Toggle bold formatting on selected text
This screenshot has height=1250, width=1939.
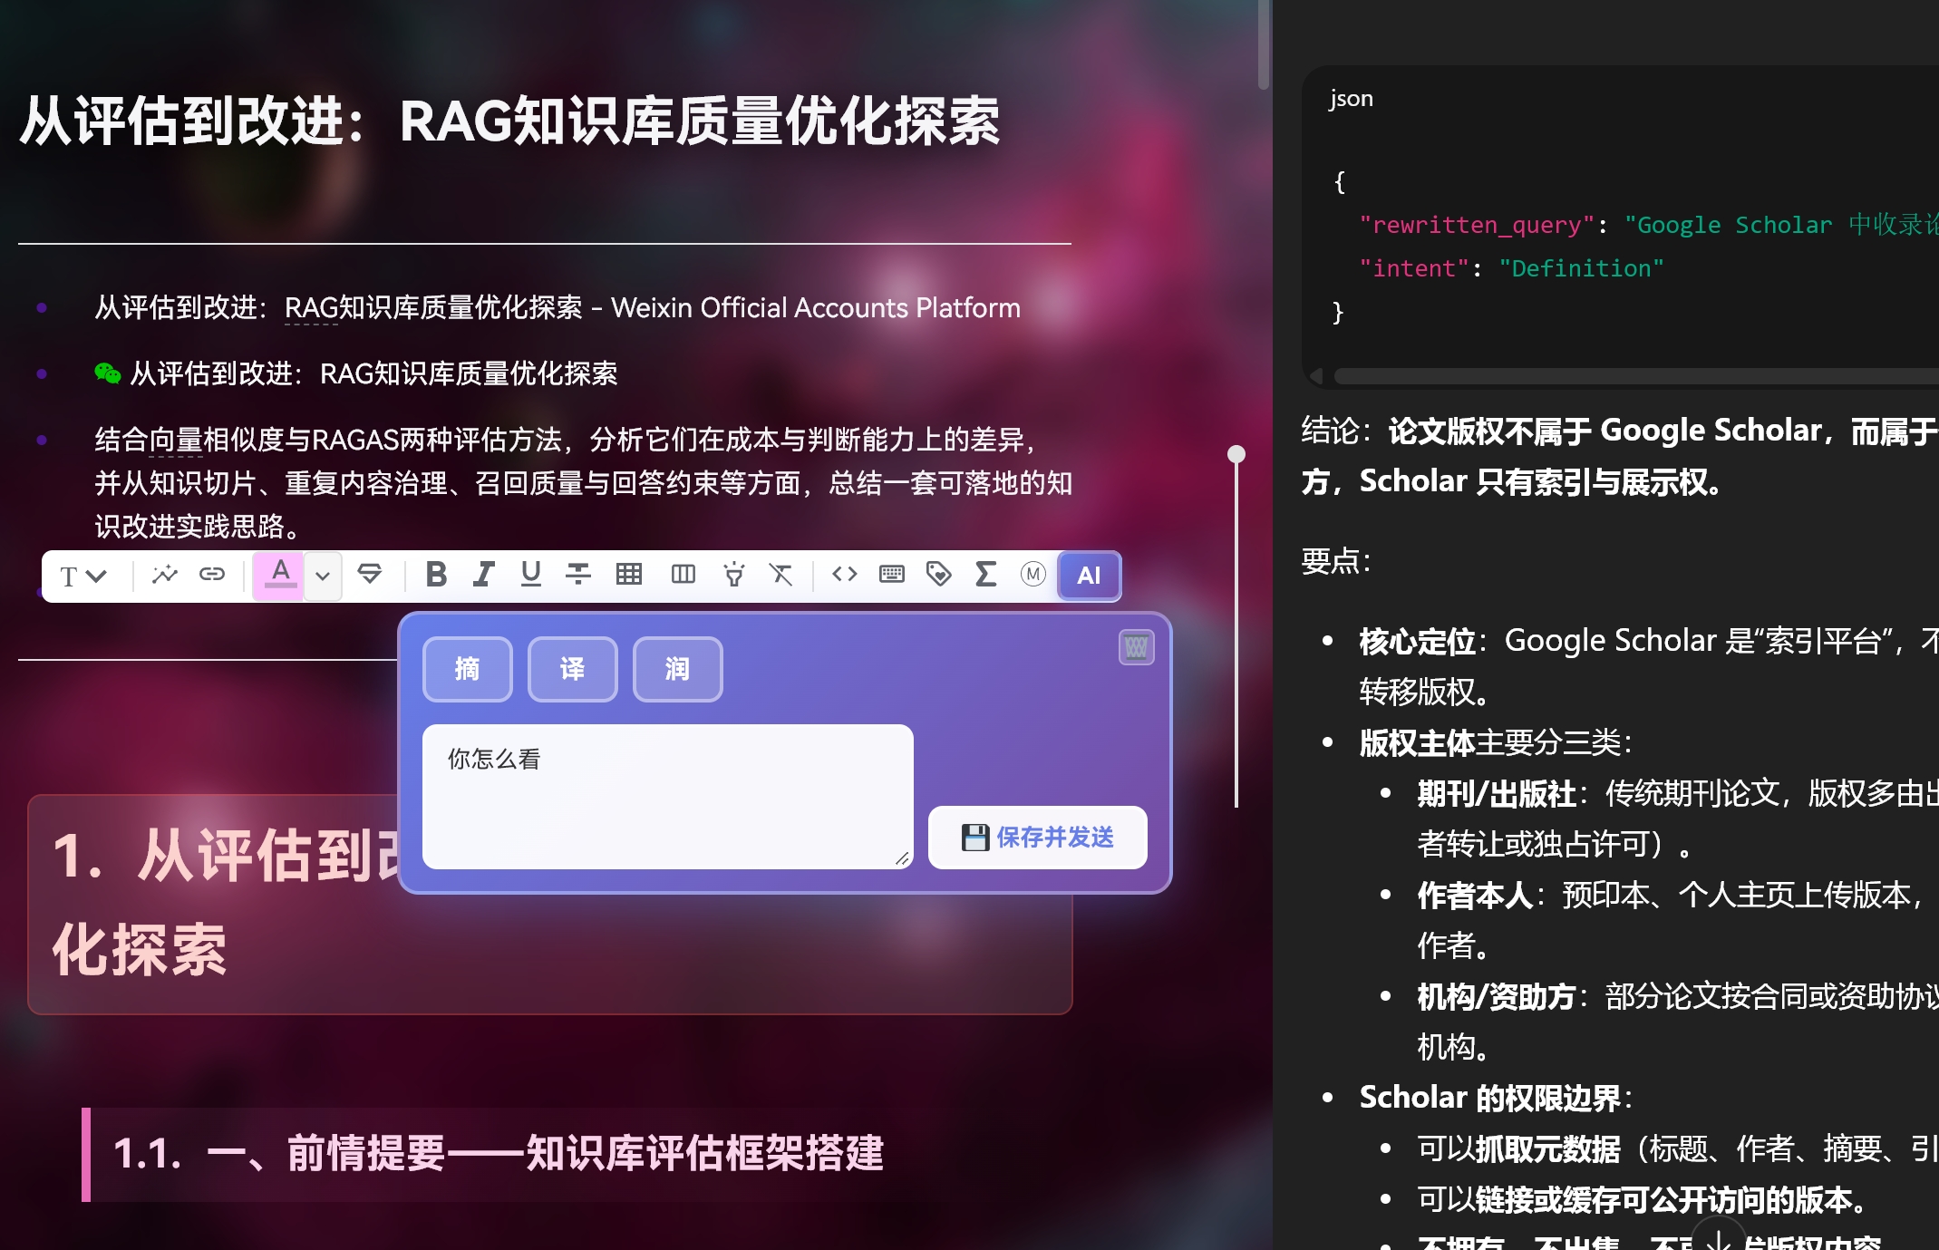437,575
